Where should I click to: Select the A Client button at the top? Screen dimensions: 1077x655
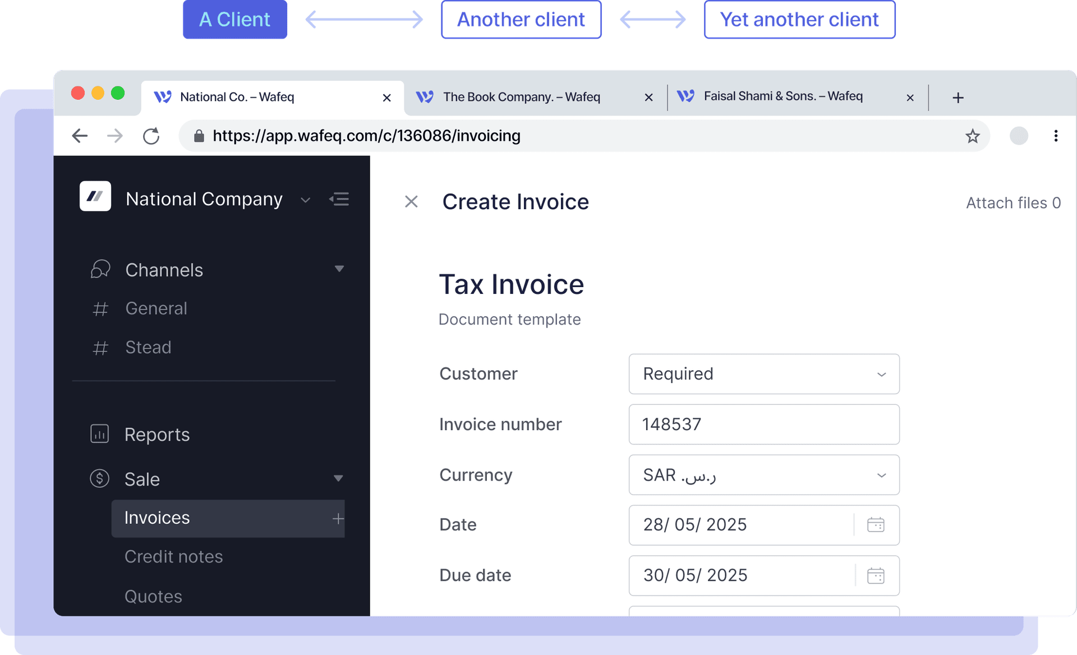point(234,20)
